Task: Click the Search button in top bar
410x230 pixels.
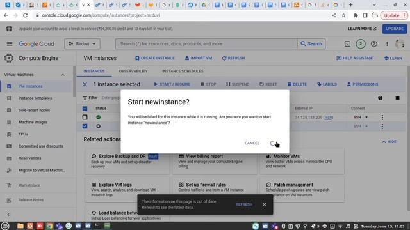Action: pos(311,44)
